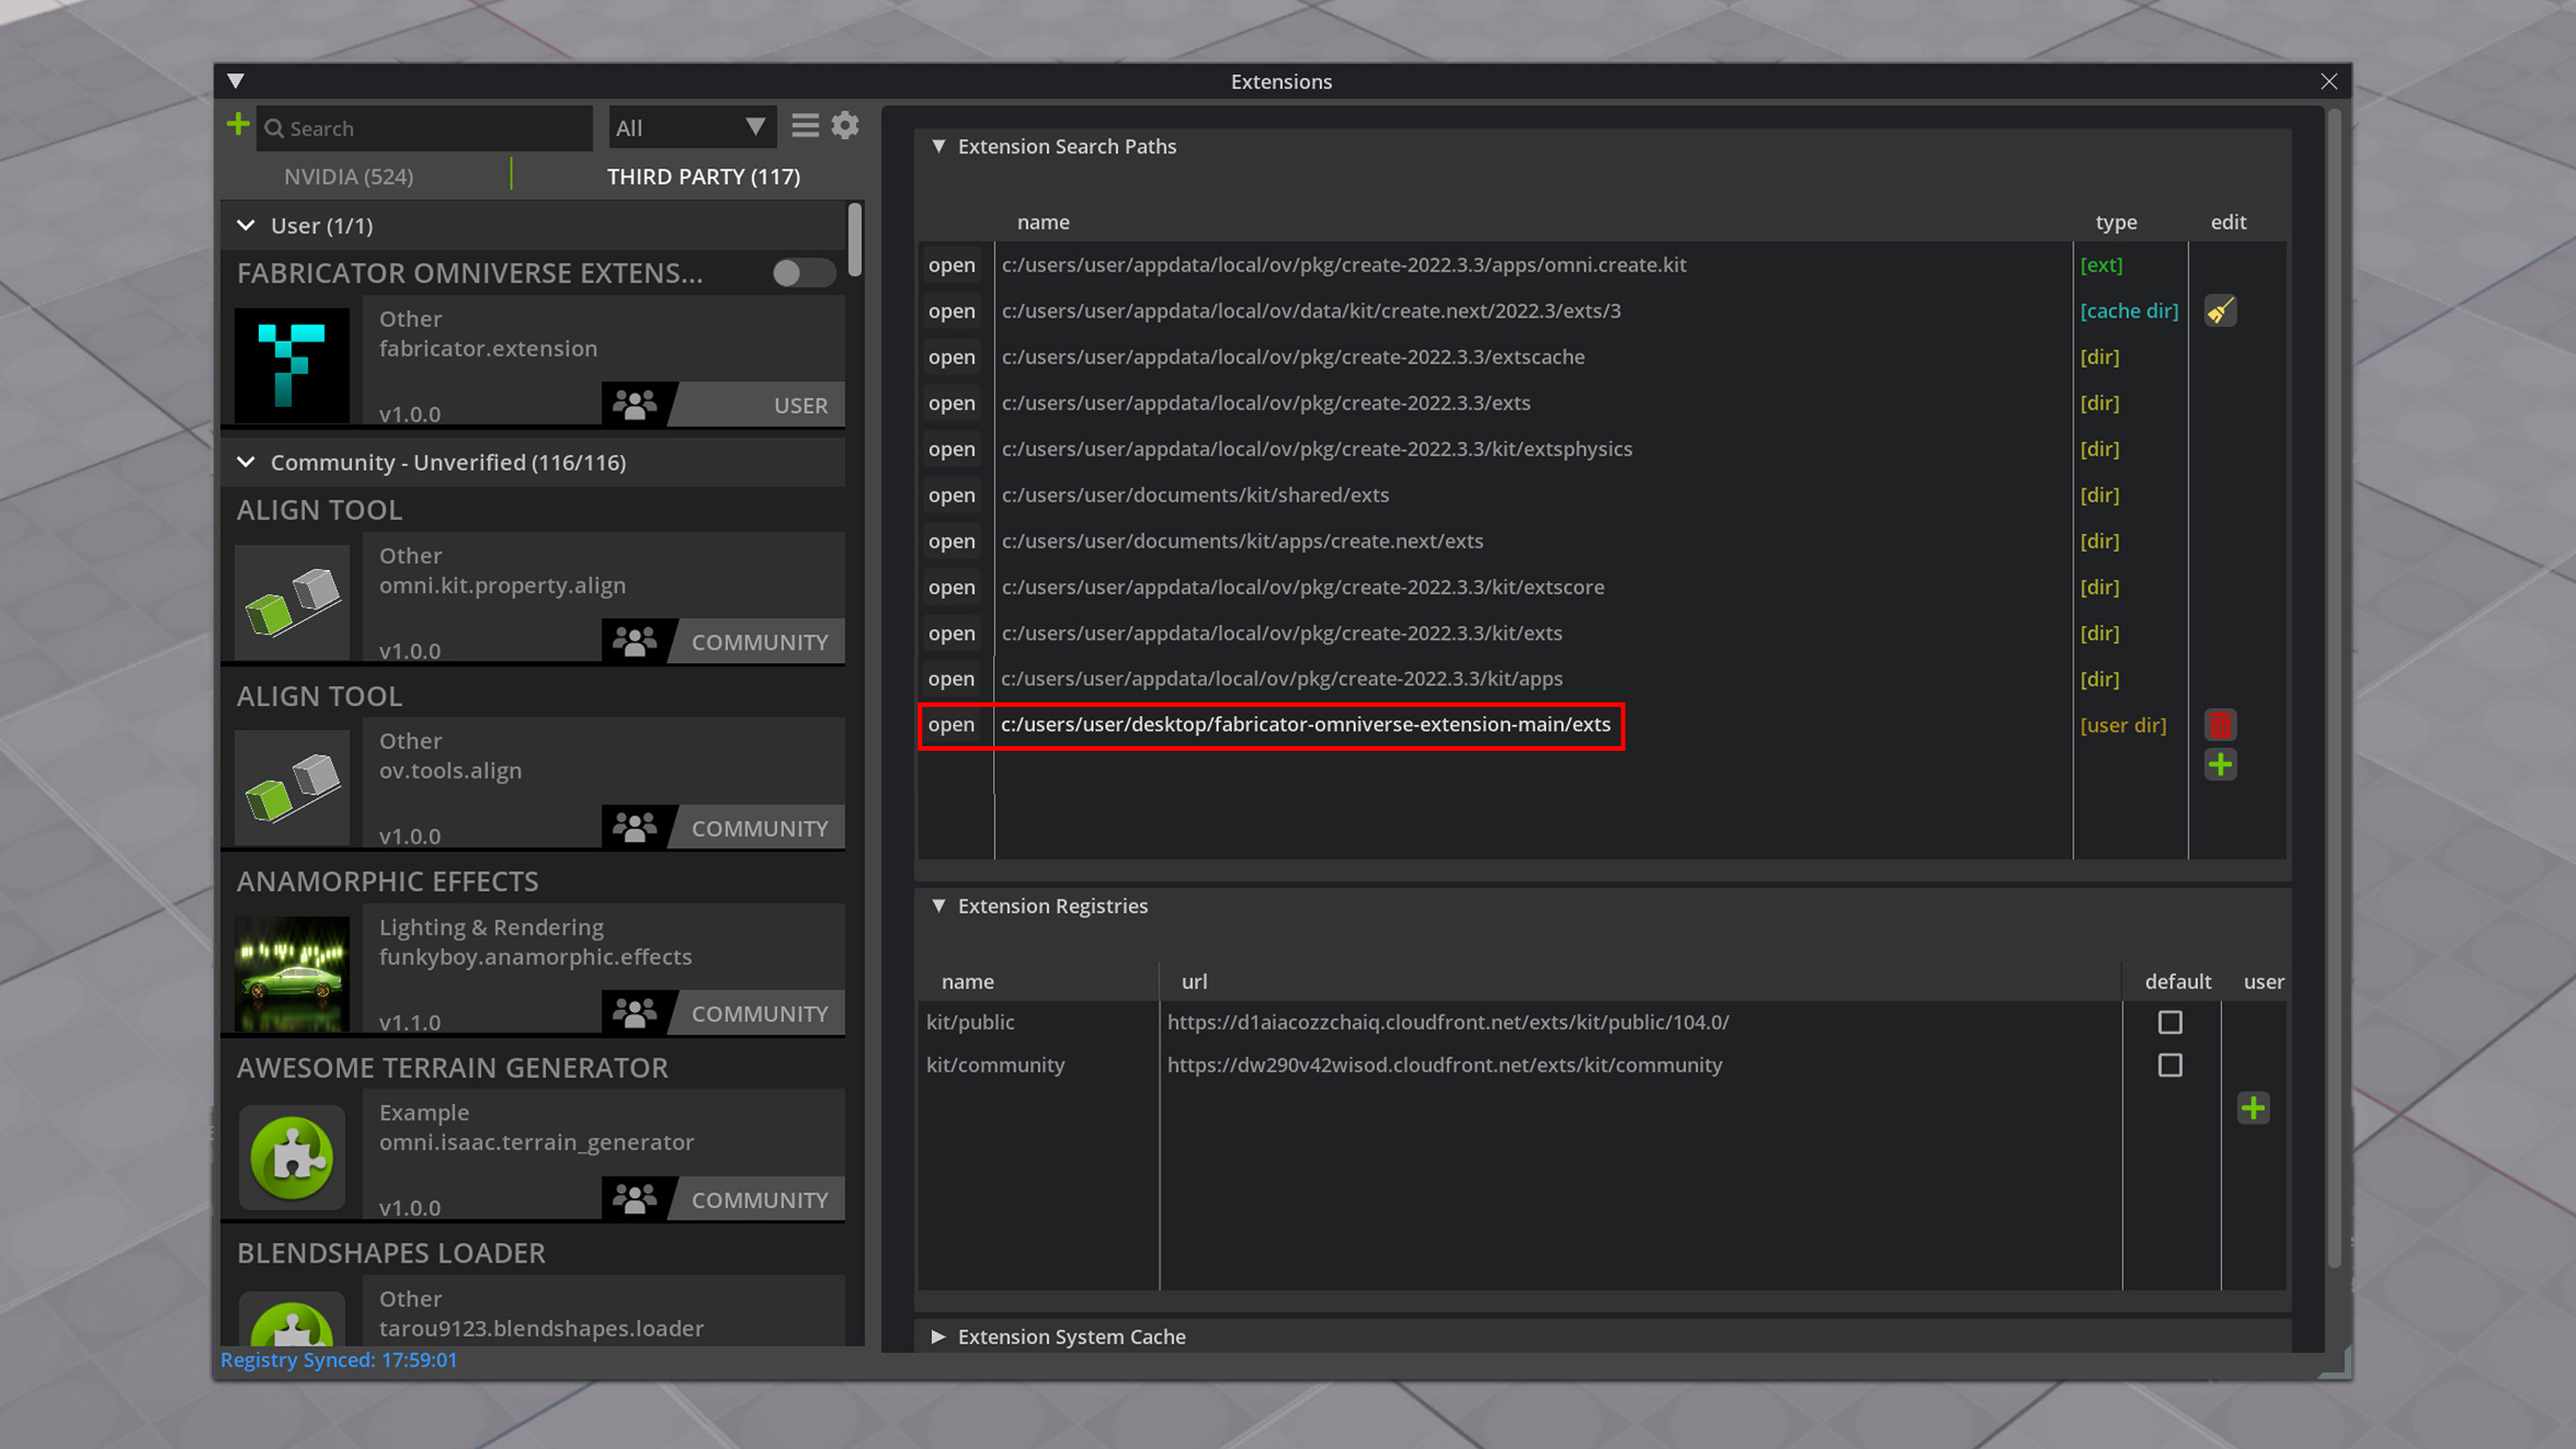2576x1449 pixels.
Task: Click the Fabricator extension logo thumbnail
Action: tap(292, 365)
